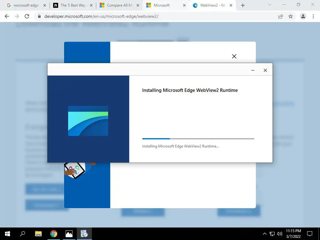Close the 'Compare All Mi' tab
The image size is (320, 240).
138,5
